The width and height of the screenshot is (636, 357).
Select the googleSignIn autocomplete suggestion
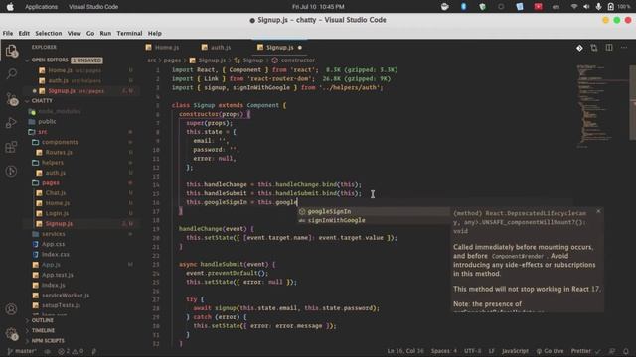point(374,211)
